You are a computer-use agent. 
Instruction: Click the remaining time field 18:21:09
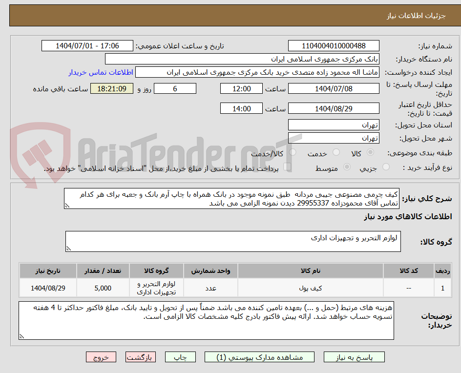coord(111,88)
